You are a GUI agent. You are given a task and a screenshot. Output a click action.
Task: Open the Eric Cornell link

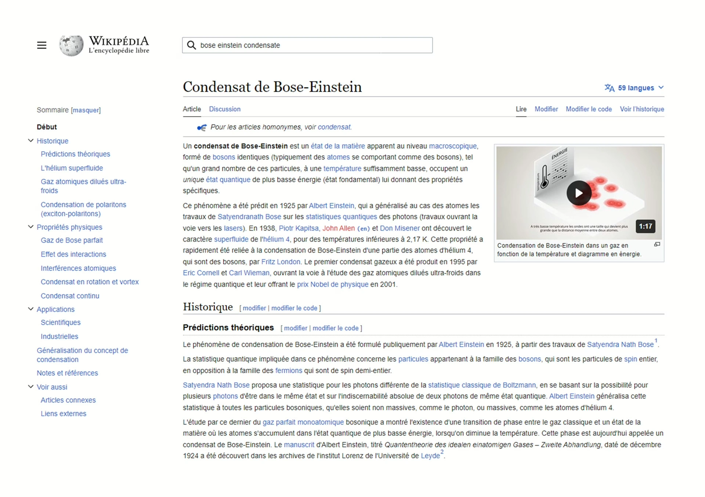201,273
